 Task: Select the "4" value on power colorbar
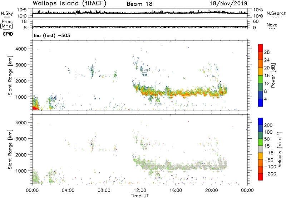click(x=265, y=99)
